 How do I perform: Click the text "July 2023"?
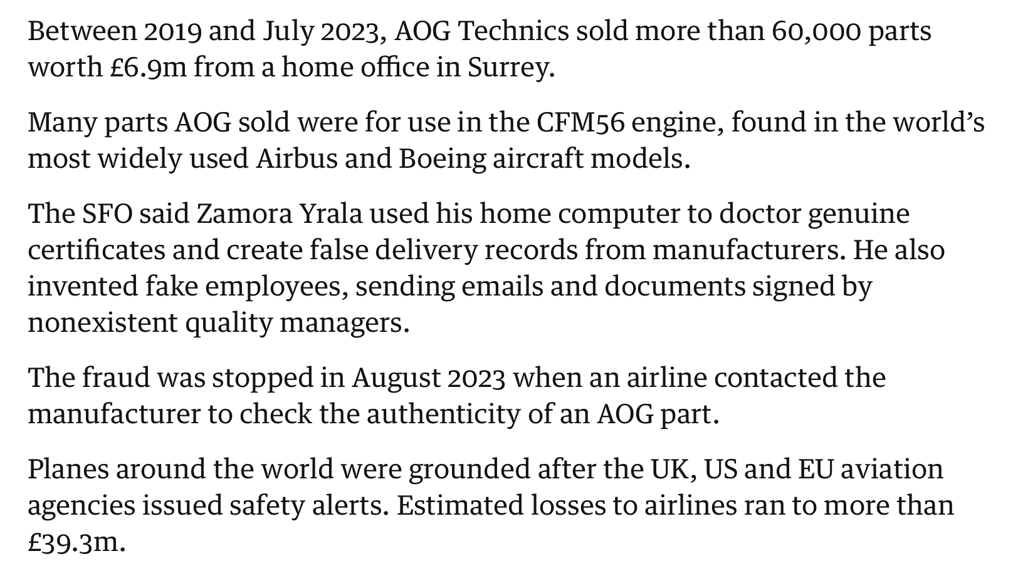coord(320,31)
